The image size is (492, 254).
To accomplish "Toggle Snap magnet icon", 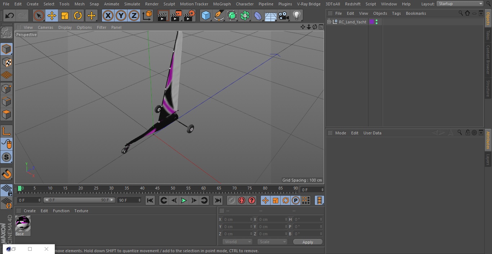I will (x=6, y=174).
